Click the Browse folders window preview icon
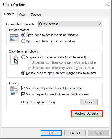Image resolution: width=112 pixels, height=139 pixels. point(14,38)
